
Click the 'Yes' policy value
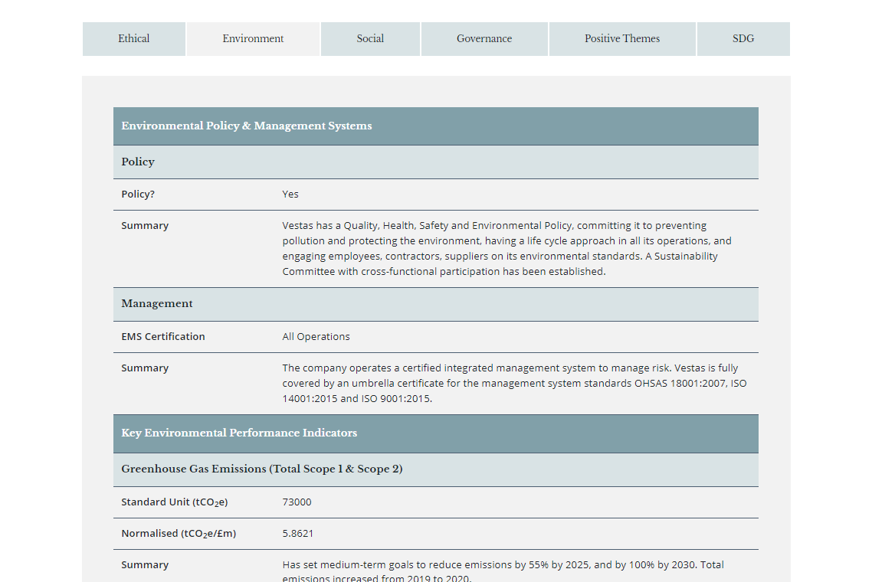(x=290, y=194)
